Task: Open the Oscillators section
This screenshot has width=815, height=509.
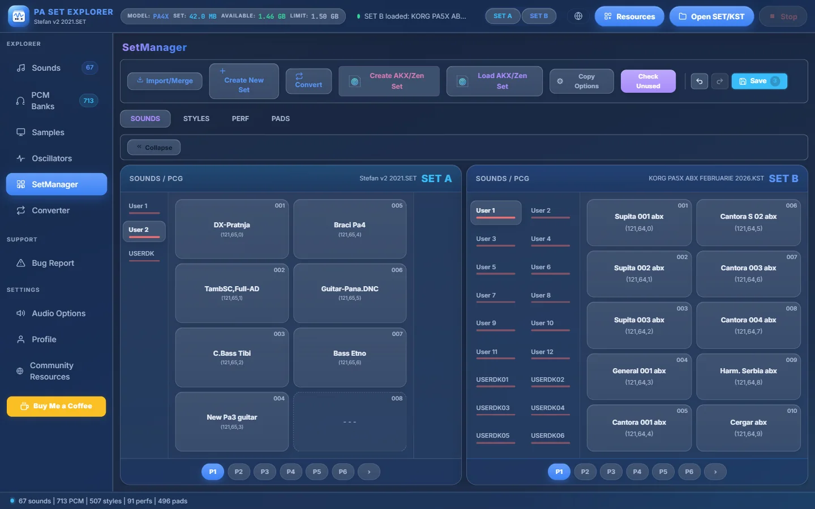Action: click(57, 158)
